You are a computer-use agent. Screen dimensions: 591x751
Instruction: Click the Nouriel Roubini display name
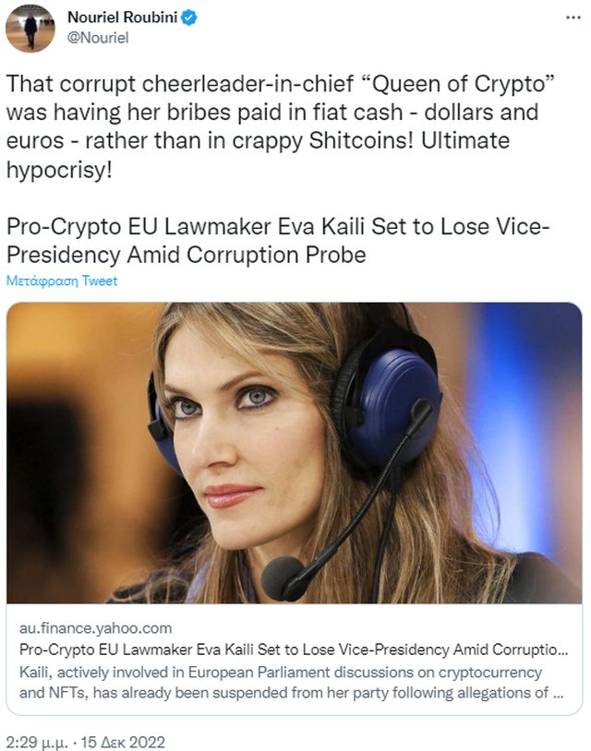[x=123, y=18]
